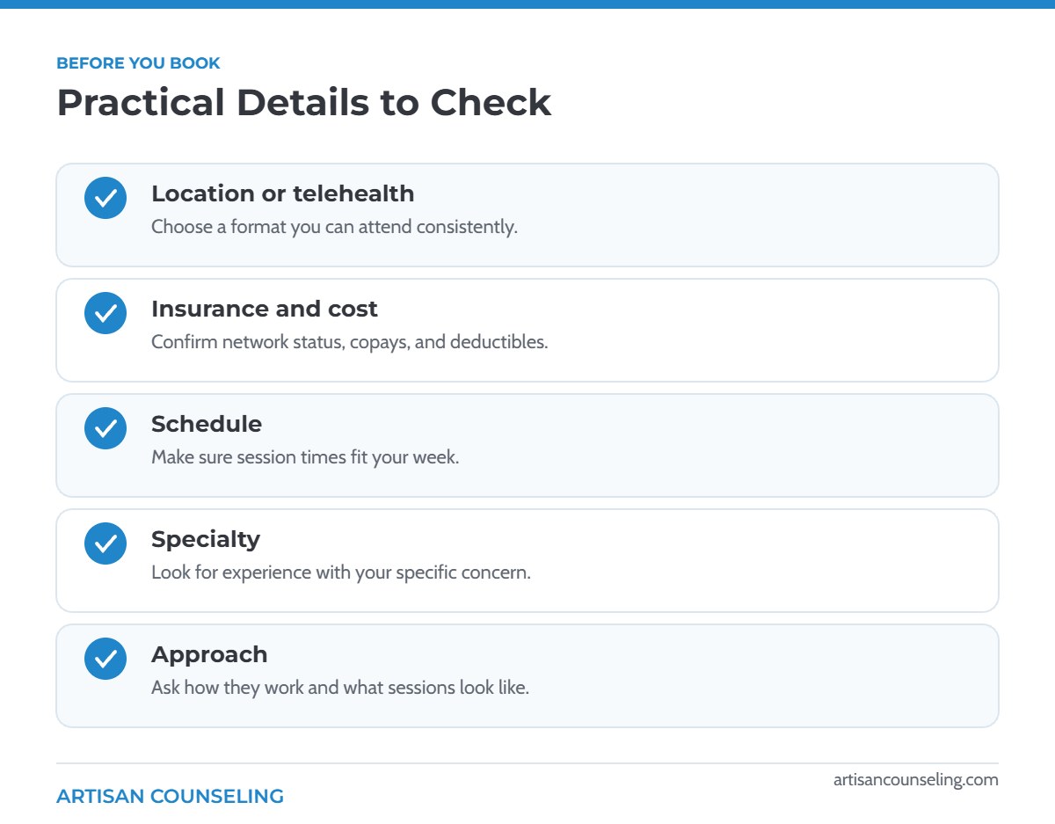Click the 'ARTISAN COUNSELING' footer brand

click(170, 797)
